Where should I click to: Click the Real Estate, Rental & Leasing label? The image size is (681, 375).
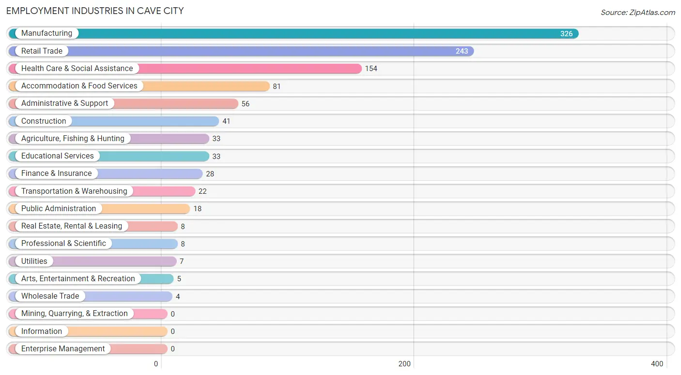[72, 226]
